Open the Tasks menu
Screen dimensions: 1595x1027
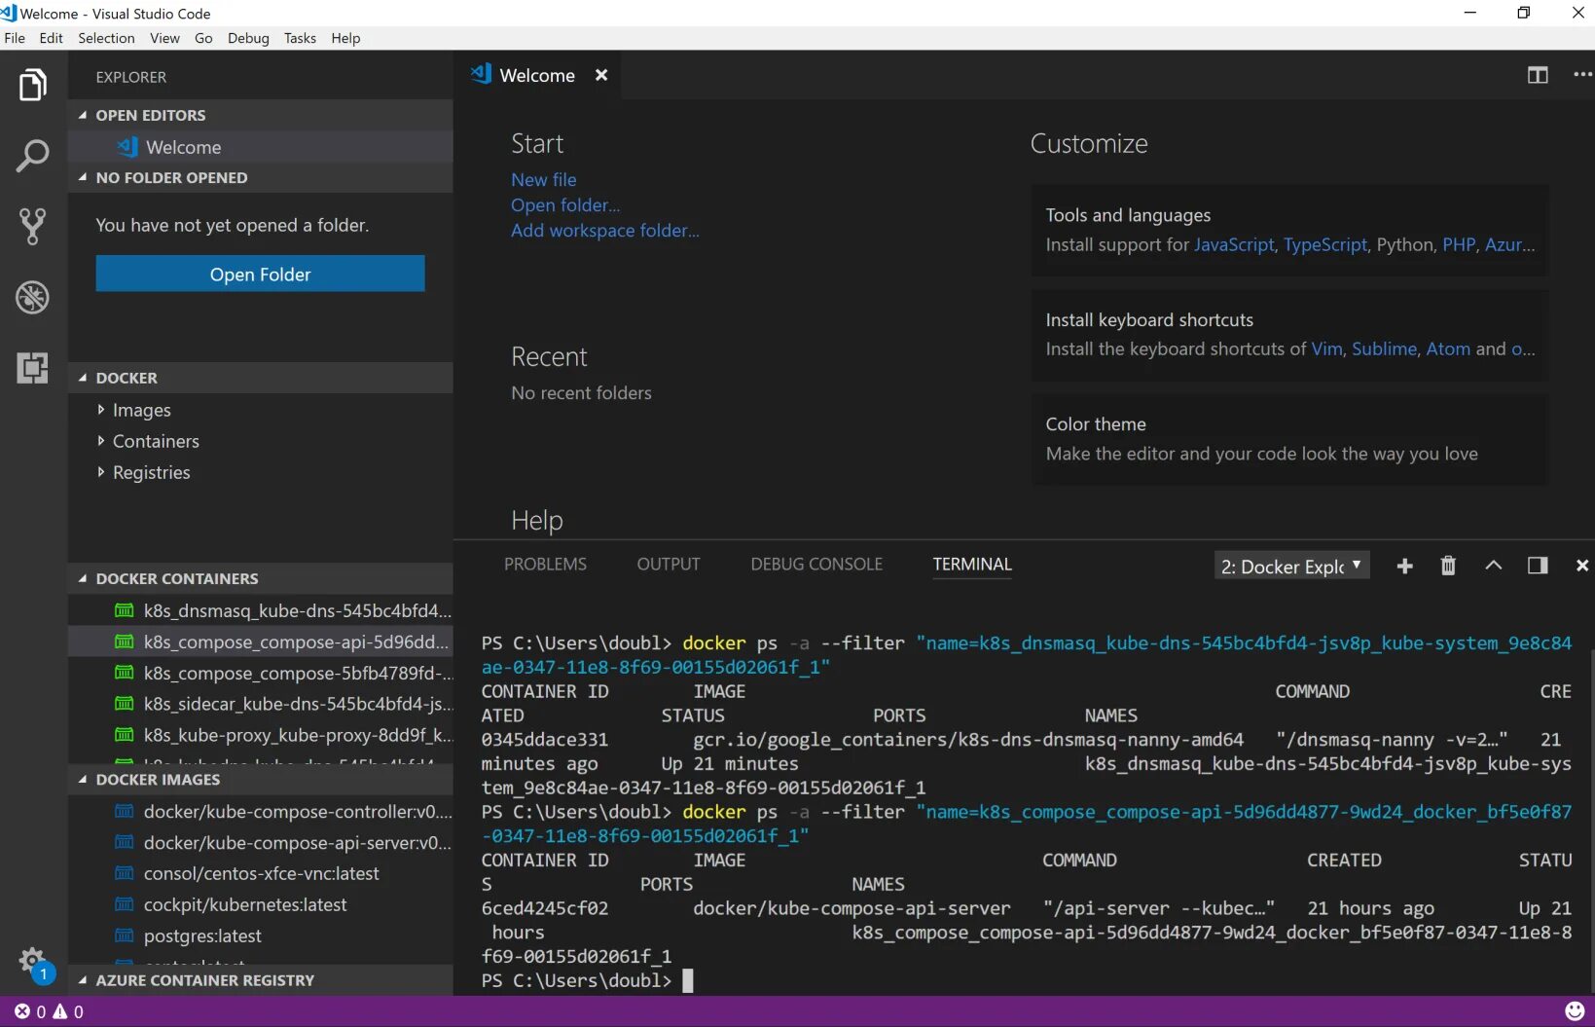click(300, 38)
